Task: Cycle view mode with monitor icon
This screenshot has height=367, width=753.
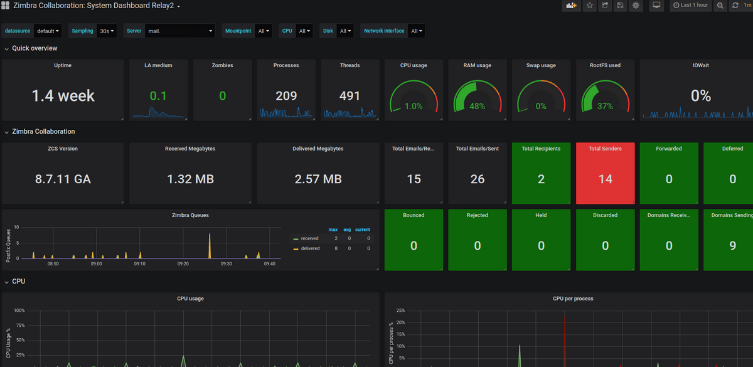Action: pyautogui.click(x=656, y=6)
